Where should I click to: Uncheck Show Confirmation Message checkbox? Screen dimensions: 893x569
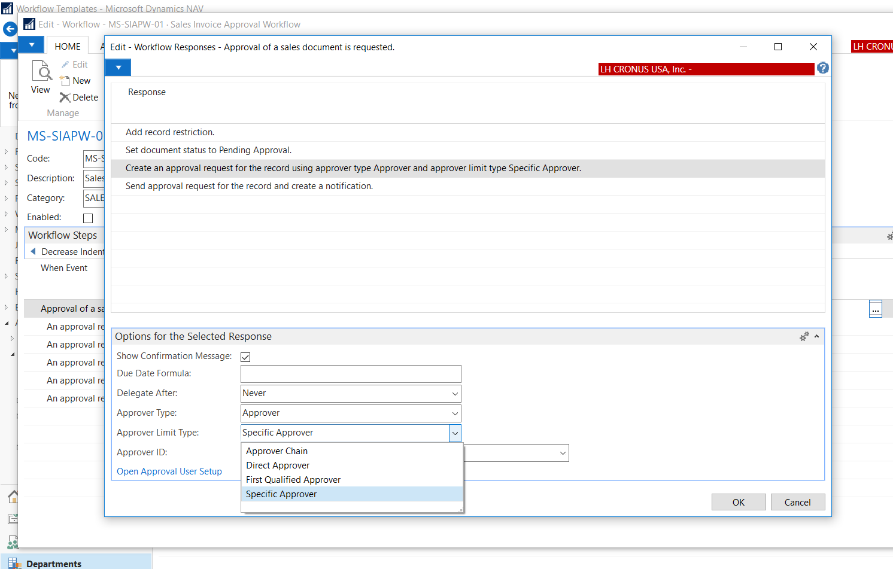(245, 357)
